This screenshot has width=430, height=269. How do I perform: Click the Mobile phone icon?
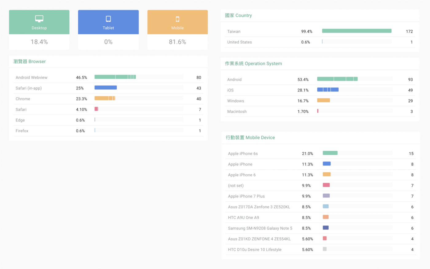(178, 19)
